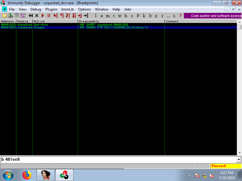Pause execution with the red pause icon
Viewport: 242px width, 181px height.
coord(49,16)
